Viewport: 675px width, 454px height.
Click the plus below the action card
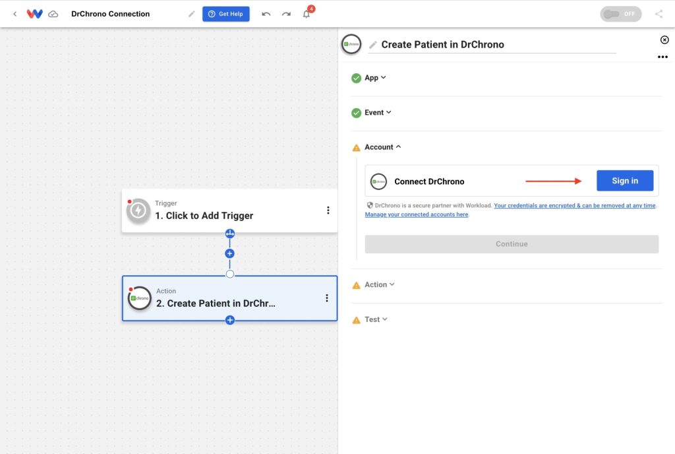pos(230,320)
